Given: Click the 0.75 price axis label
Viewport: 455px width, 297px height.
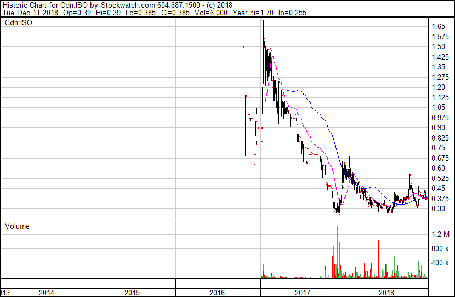Looking at the screenshot, I should (x=438, y=148).
